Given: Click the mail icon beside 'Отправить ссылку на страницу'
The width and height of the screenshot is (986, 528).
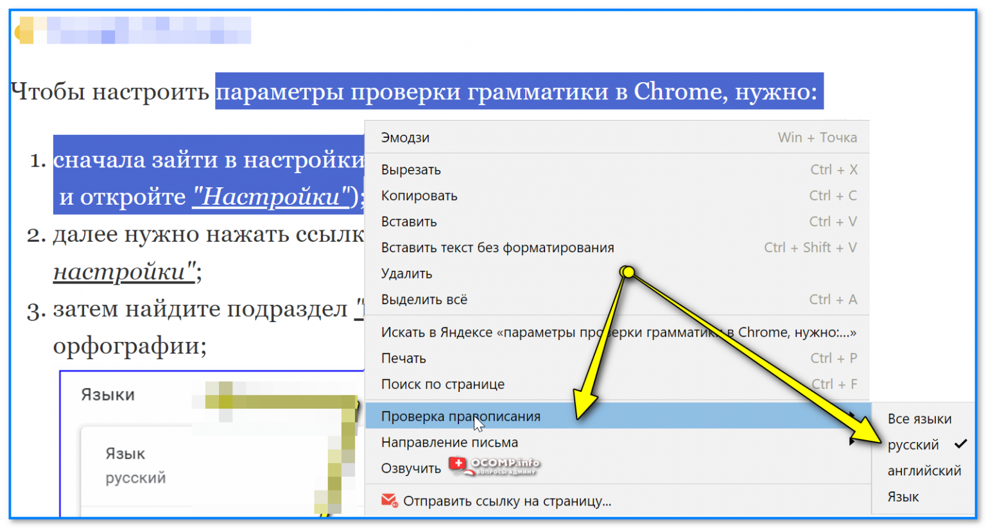Looking at the screenshot, I should pyautogui.click(x=389, y=500).
